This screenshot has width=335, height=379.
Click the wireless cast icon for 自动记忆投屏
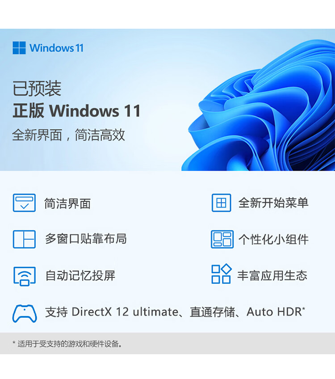point(25,276)
